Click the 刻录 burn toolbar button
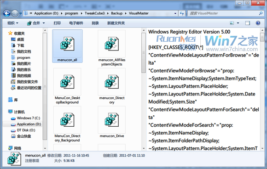 pos(95,23)
